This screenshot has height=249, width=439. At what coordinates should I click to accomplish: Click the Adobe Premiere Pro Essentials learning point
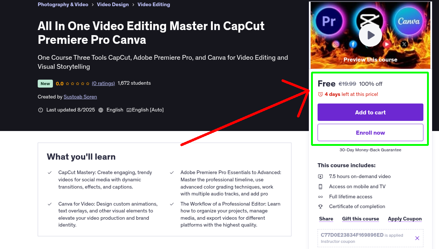click(x=231, y=183)
